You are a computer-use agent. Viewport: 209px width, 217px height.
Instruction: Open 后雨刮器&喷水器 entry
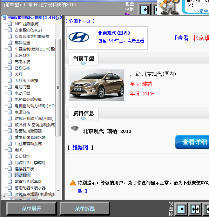30,137
